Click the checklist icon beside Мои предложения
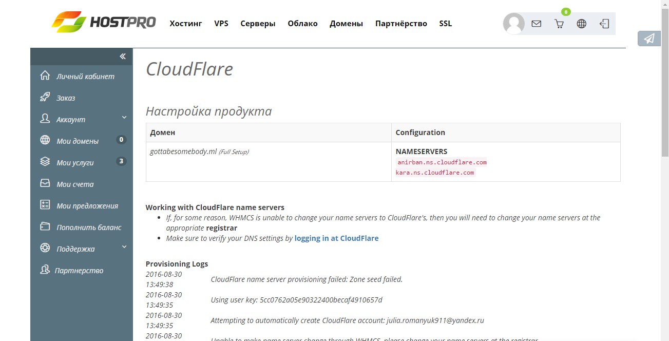Image resolution: width=669 pixels, height=341 pixels. [45, 205]
